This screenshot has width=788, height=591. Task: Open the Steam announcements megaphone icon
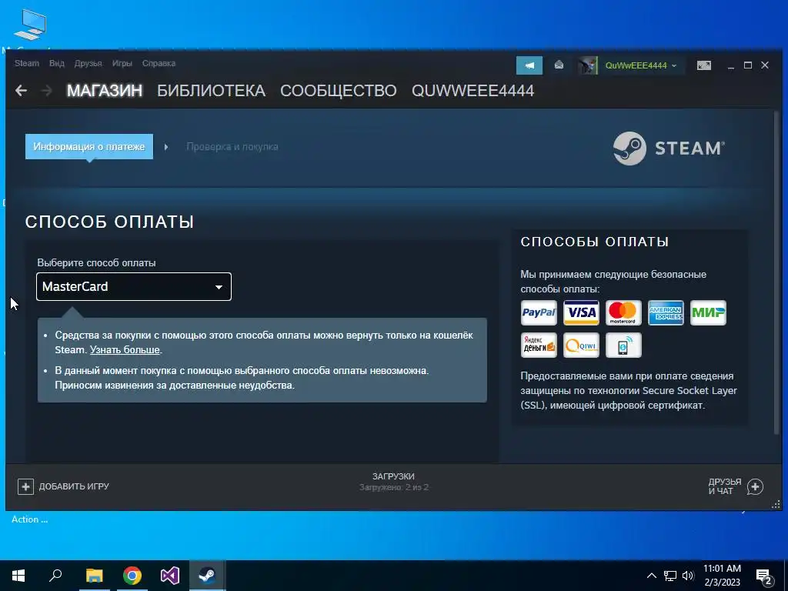pos(529,65)
